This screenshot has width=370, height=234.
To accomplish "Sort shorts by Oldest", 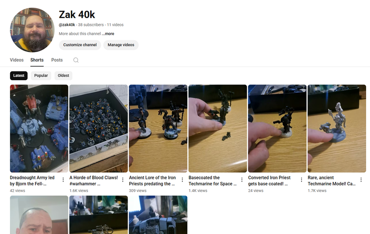I will click(63, 76).
